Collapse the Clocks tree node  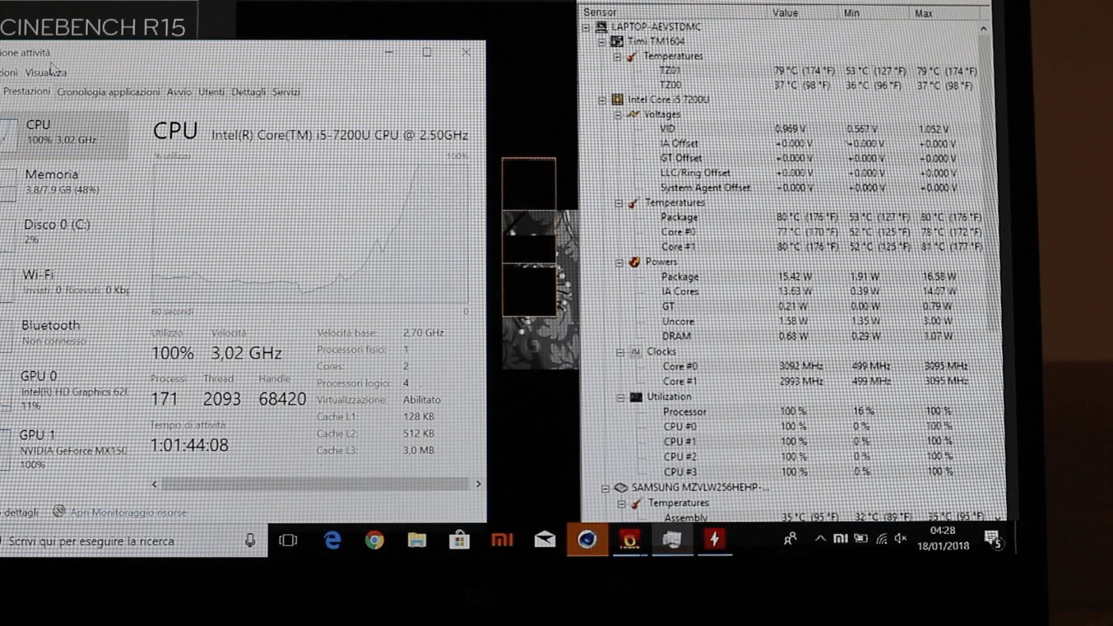[620, 352]
